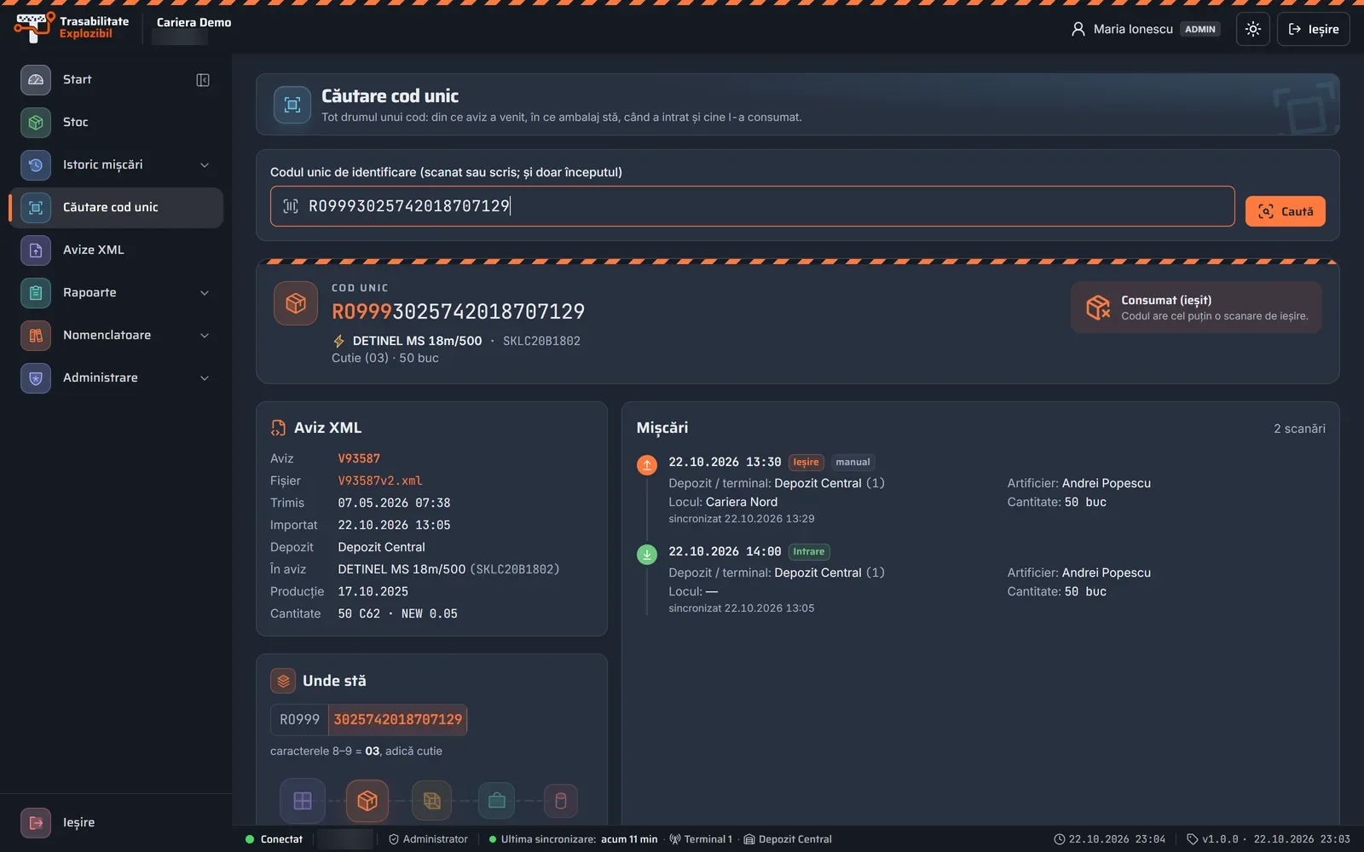Click the Rapoarte clipboard icon
The width and height of the screenshot is (1364, 852).
36,292
